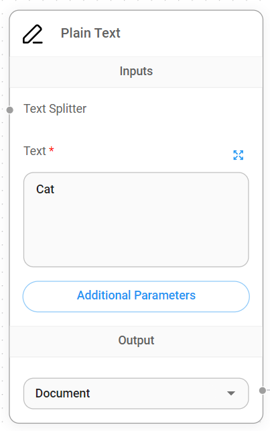
Task: Click the dotted canvas left of the node
Action: pyautogui.click(x=4, y=220)
